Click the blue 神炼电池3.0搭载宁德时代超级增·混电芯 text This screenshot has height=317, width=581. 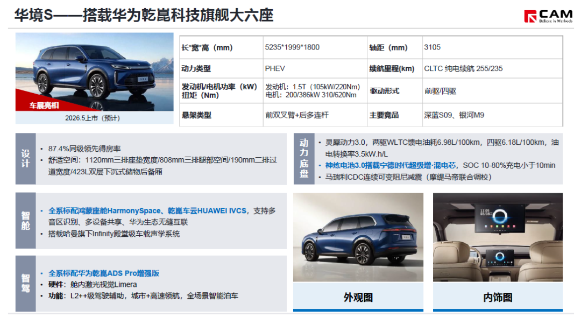391,165
